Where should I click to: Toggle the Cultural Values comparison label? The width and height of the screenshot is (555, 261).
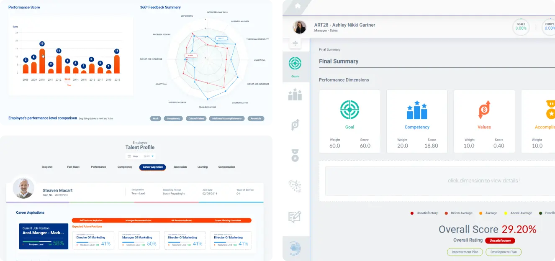196,118
